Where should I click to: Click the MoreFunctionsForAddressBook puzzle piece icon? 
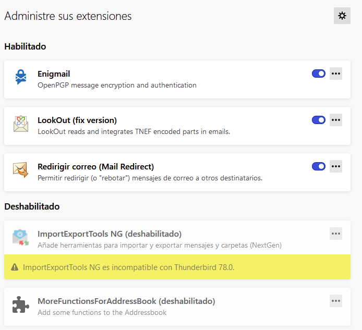(20, 304)
